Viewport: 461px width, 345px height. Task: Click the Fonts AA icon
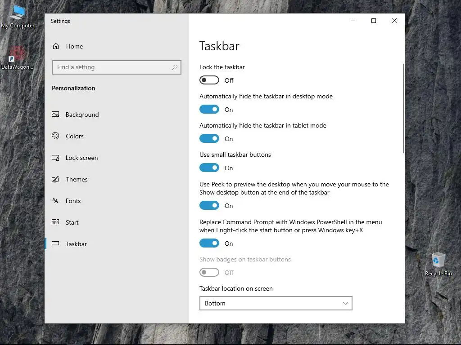click(x=55, y=201)
